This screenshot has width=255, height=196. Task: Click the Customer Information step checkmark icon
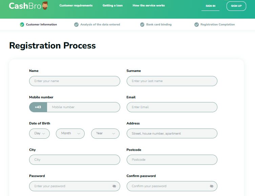click(x=22, y=24)
